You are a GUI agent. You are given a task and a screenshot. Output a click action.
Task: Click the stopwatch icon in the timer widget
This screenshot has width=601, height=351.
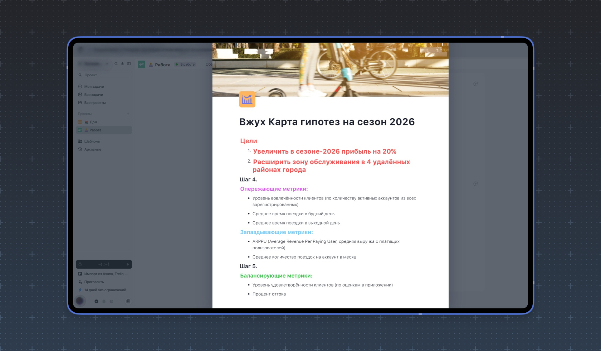point(80,264)
